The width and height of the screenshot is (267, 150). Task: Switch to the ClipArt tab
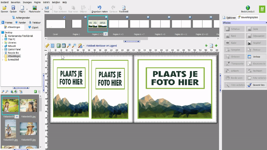pyautogui.click(x=34, y=27)
